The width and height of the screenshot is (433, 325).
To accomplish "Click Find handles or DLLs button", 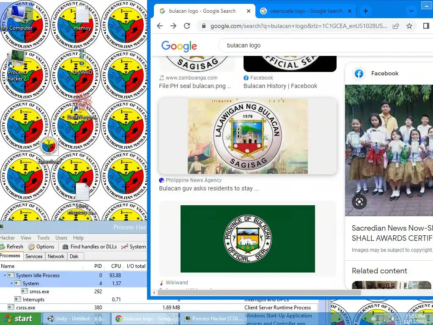I will click(x=90, y=247).
